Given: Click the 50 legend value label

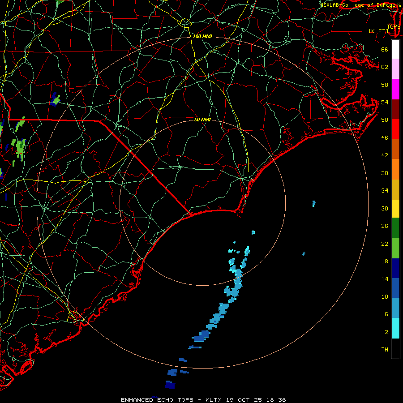Looking at the screenshot, I should [x=385, y=120].
